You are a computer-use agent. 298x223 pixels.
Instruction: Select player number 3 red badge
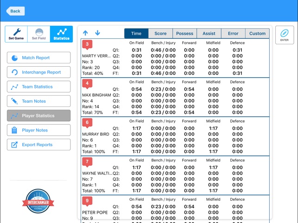click(x=87, y=45)
